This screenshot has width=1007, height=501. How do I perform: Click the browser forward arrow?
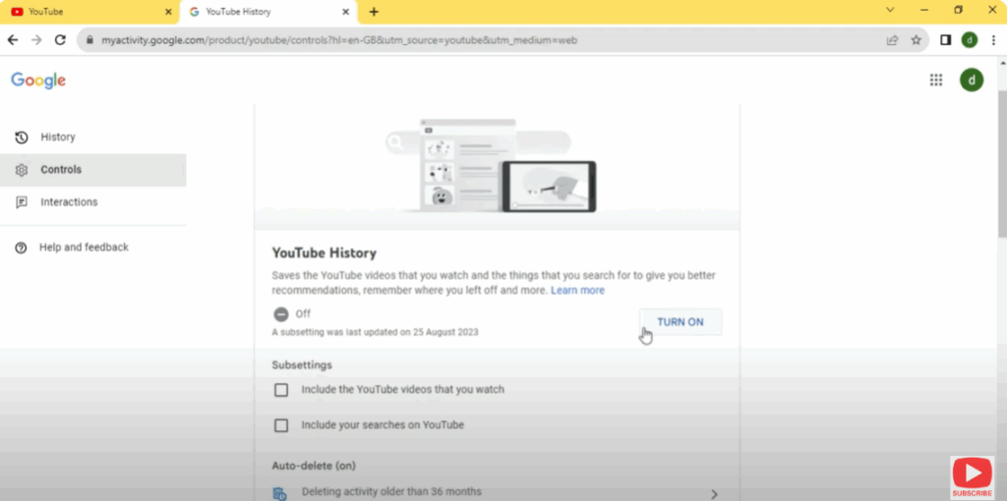[x=36, y=39]
